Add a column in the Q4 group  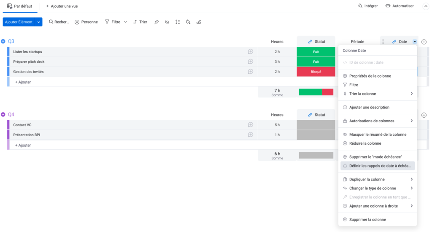tap(424, 115)
